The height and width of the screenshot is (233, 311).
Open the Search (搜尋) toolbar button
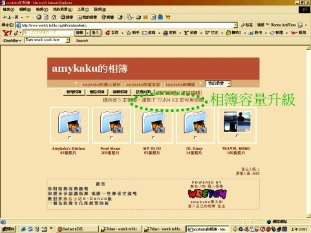click(x=67, y=17)
